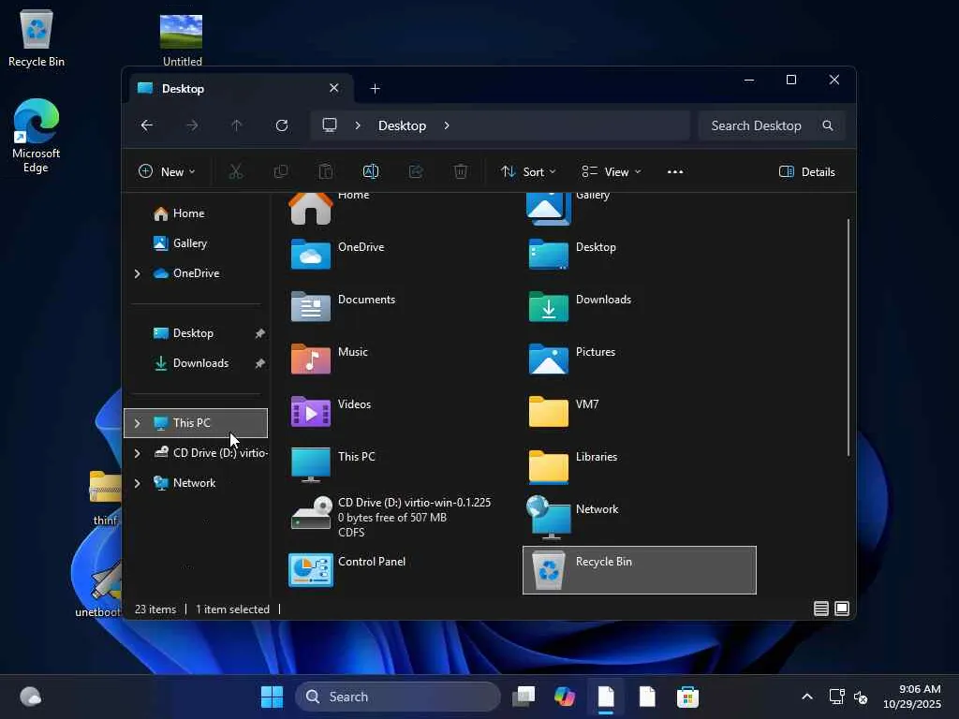Expand the This PC tree node

coord(137,423)
